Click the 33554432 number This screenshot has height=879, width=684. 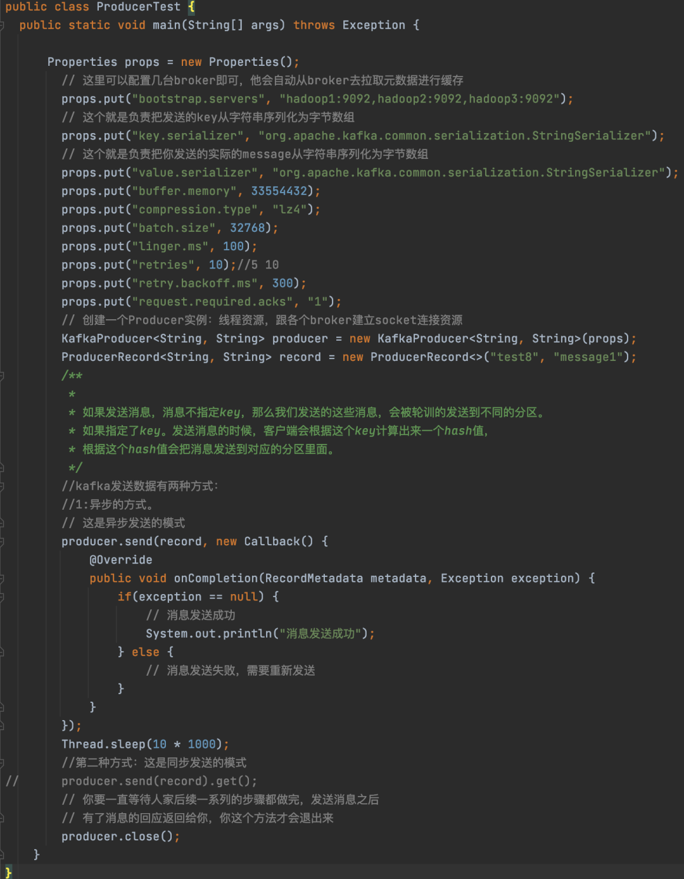[x=279, y=191]
